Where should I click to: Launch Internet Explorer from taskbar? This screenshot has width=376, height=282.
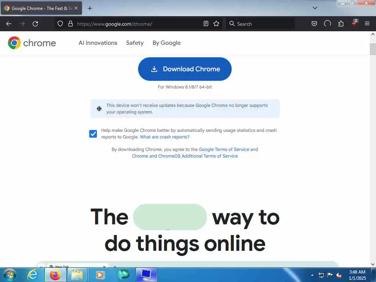[x=33, y=275]
